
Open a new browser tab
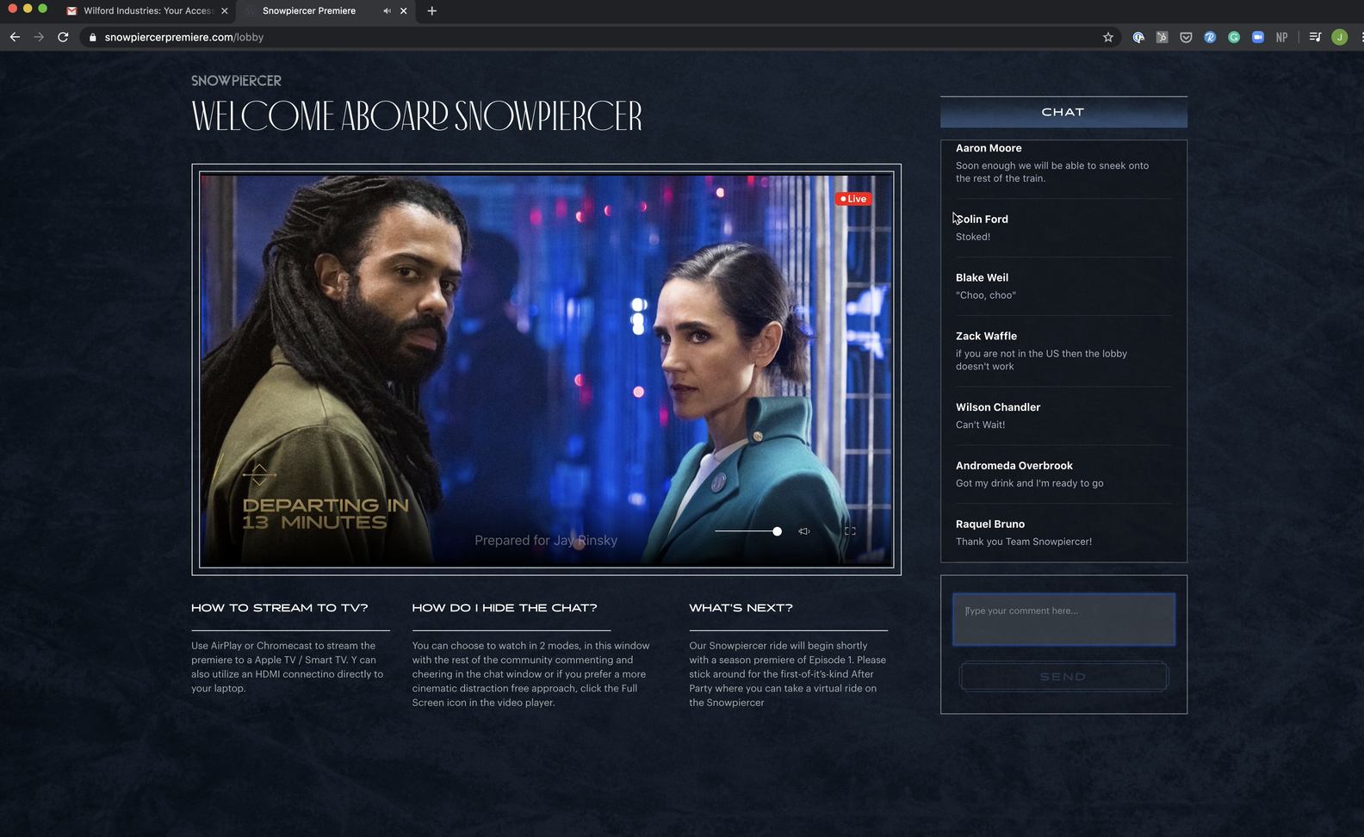(431, 11)
